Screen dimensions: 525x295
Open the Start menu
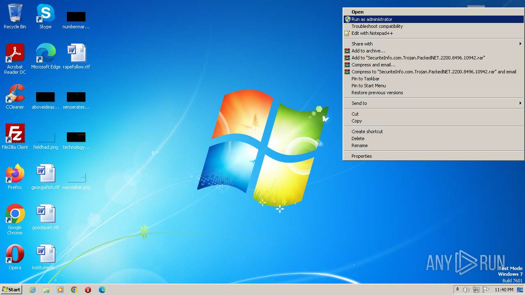[11, 290]
